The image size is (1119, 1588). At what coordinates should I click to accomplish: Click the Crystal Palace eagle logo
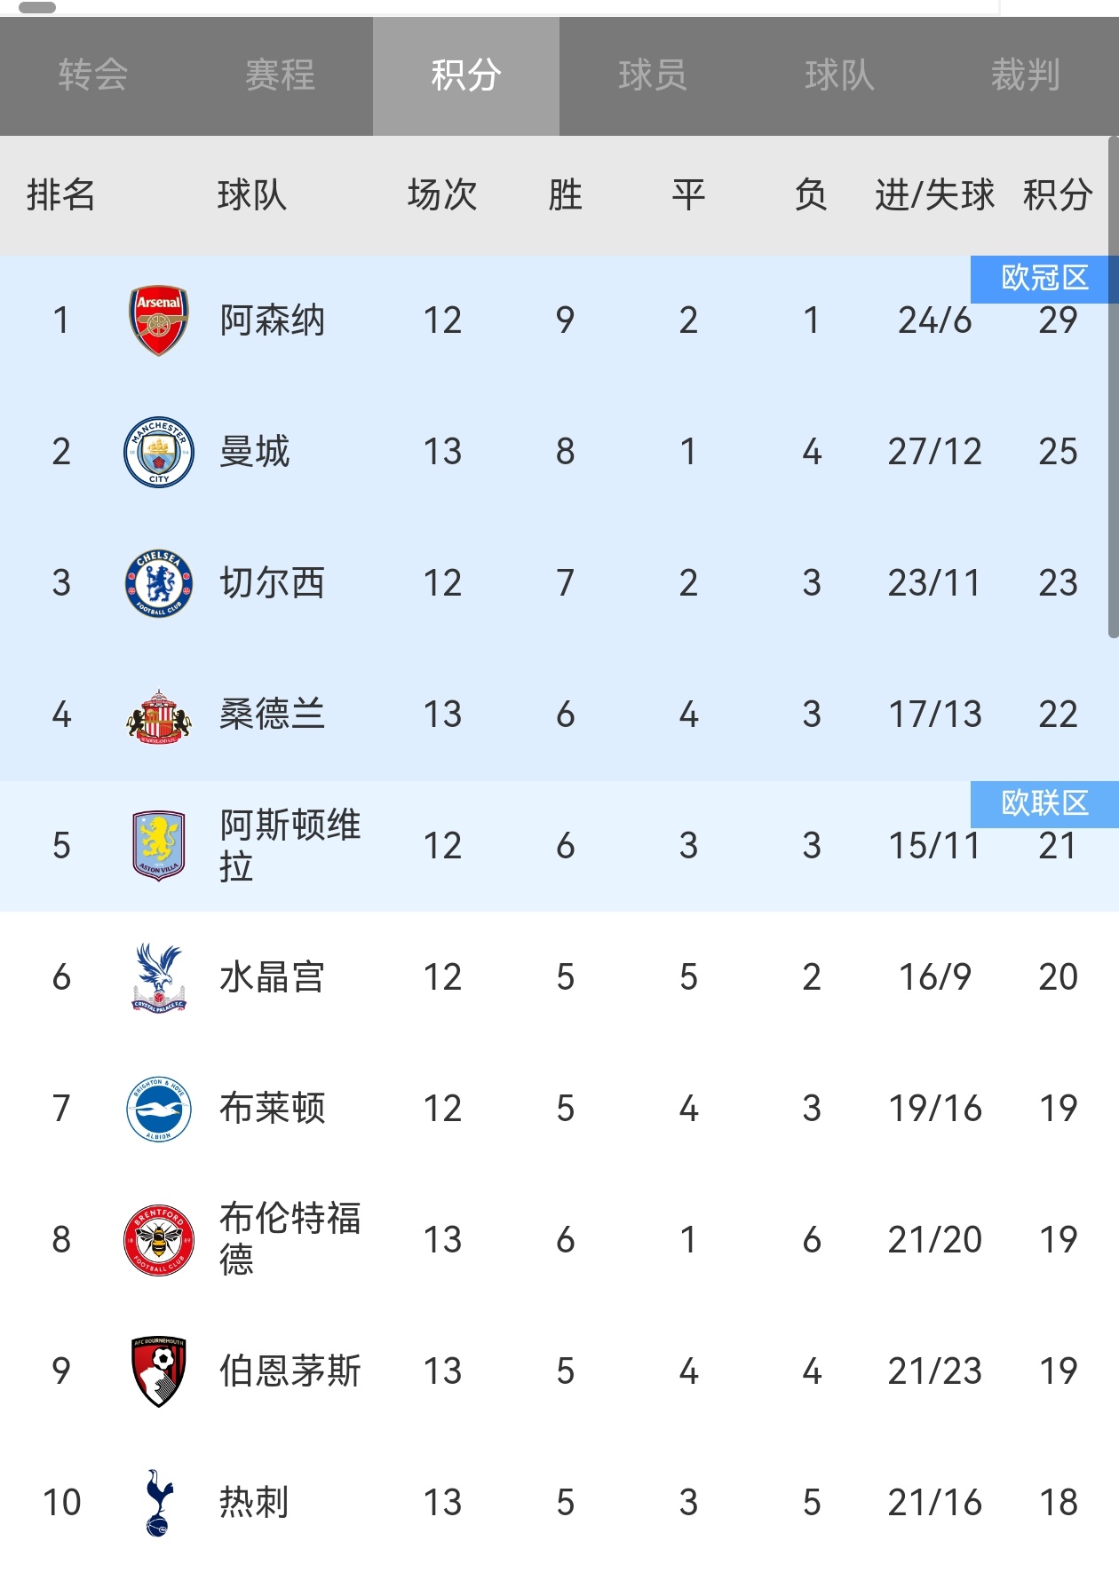point(158,977)
